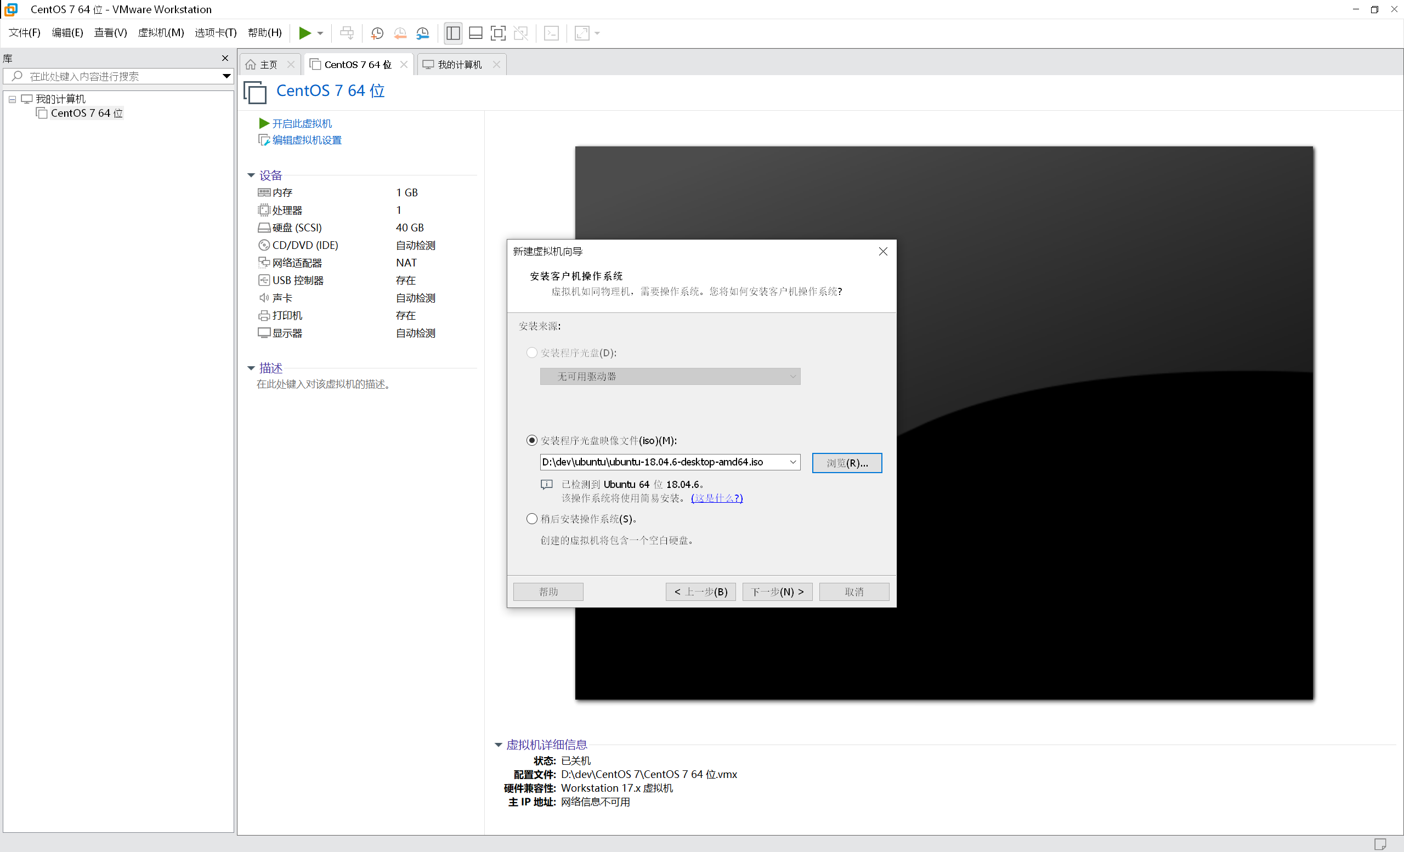Toggle the thumbnail bar view icon
Image resolution: width=1404 pixels, height=852 pixels.
coord(475,33)
